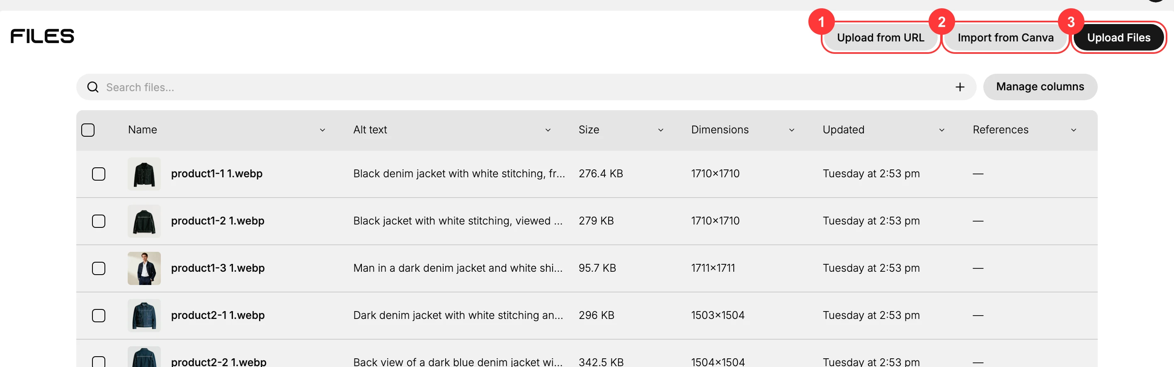Viewport: 1174px width, 367px height.
Task: Check the box for product1-2 1.webp
Action: pyautogui.click(x=98, y=221)
